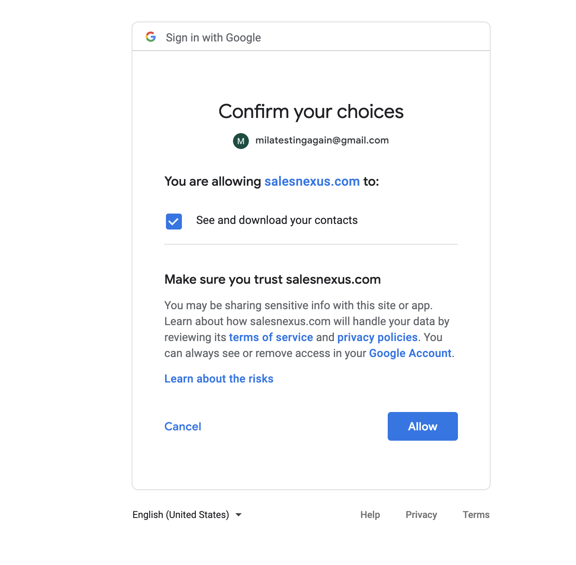Open the privacy policies link
Screen dimensions: 576x565
click(x=377, y=337)
